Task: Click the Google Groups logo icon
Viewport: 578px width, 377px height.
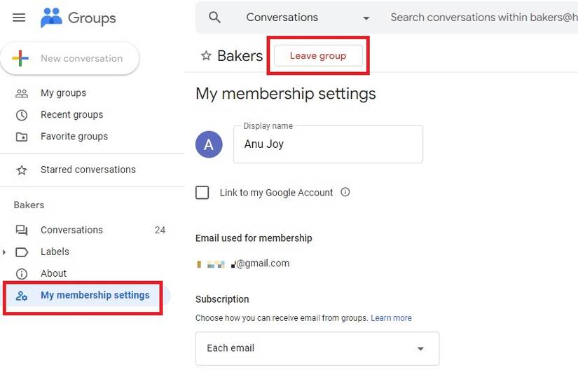Action: (51, 18)
